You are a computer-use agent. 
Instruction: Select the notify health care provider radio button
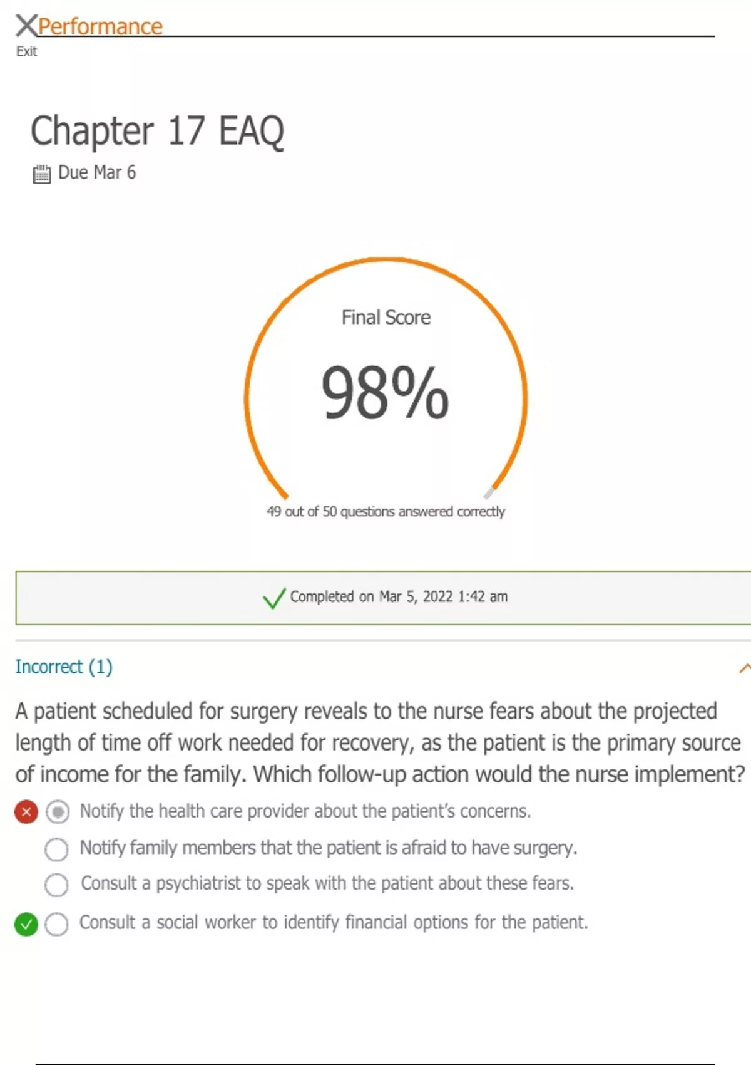[x=57, y=813]
